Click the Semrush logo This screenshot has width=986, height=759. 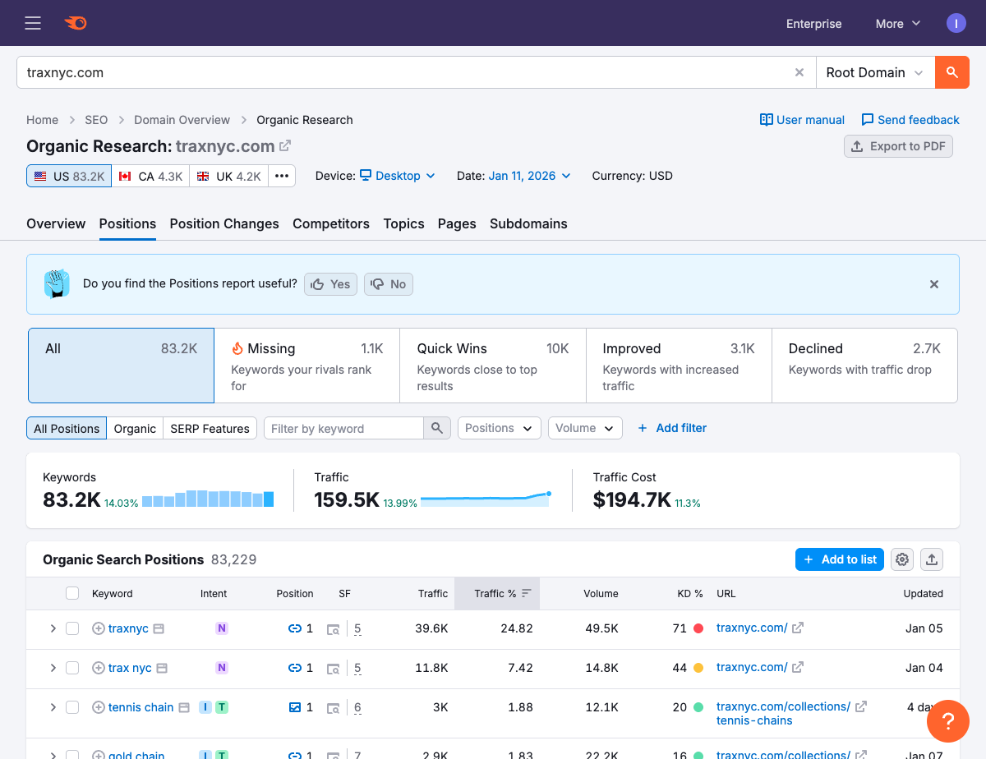75,23
